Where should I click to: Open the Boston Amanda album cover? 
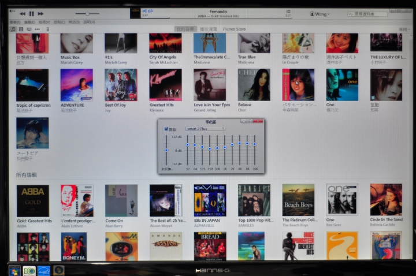click(x=166, y=247)
